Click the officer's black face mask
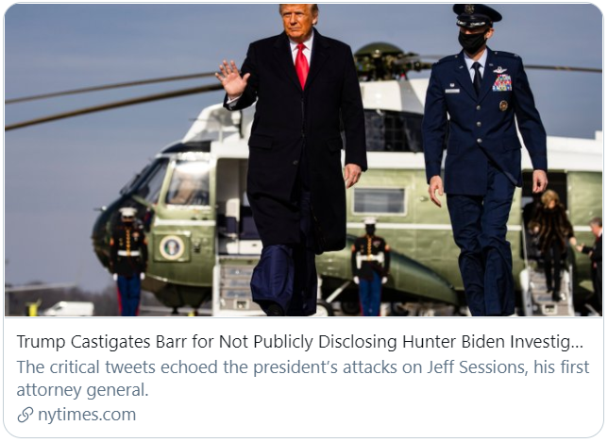608x443 pixels. 472,41
